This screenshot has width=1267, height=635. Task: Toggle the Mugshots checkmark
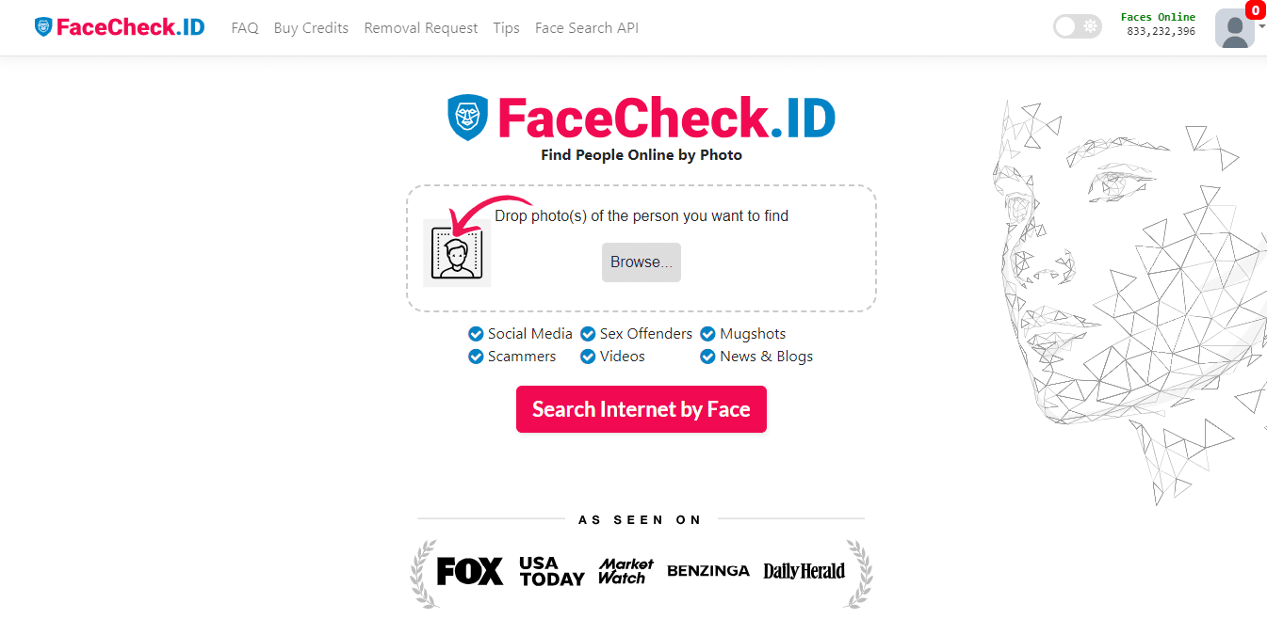(x=707, y=334)
